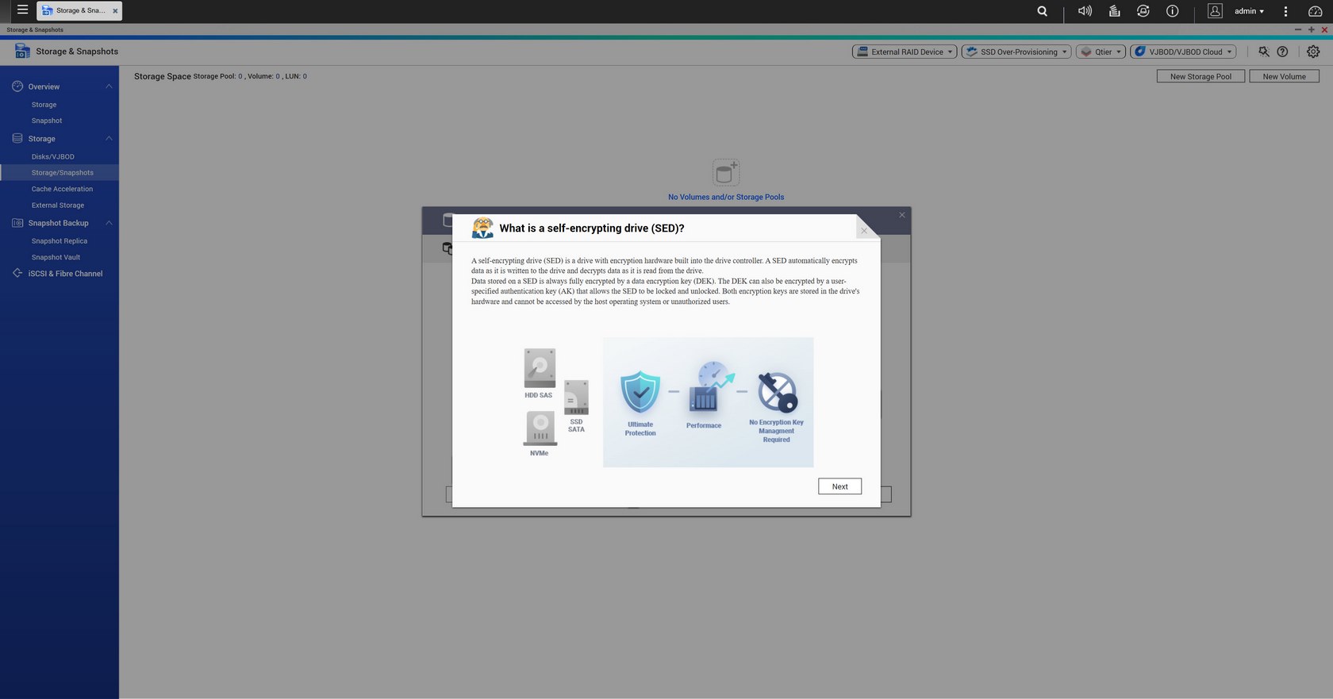Click the Storage & Snapshots app logo
This screenshot has width=1333, height=699.
coord(22,51)
